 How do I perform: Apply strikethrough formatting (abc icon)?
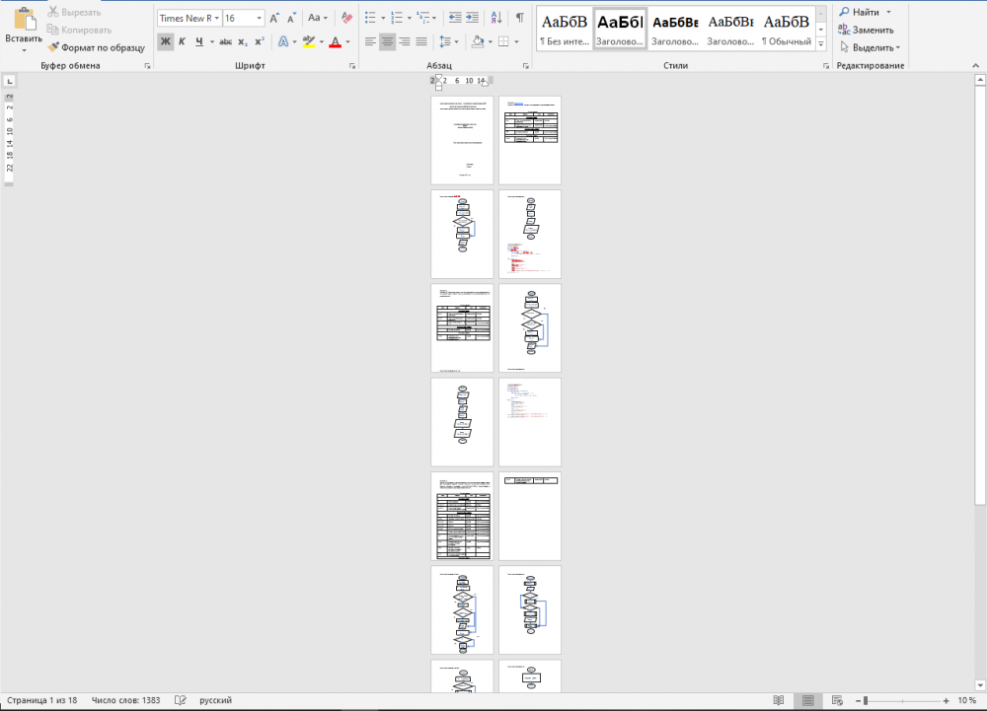click(225, 41)
